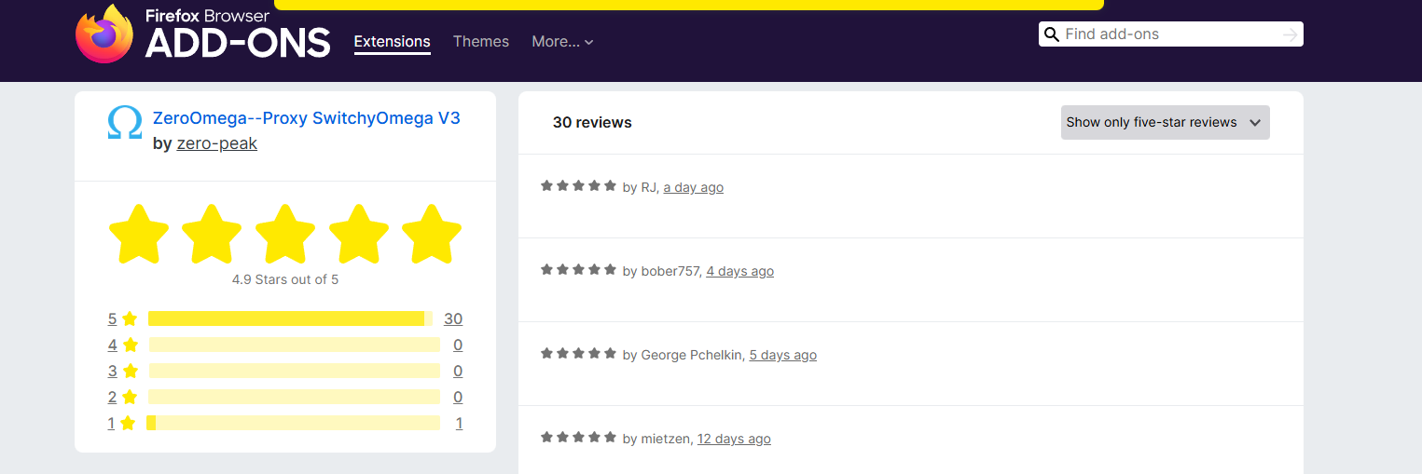Click the large yellow rating stars

click(x=285, y=235)
